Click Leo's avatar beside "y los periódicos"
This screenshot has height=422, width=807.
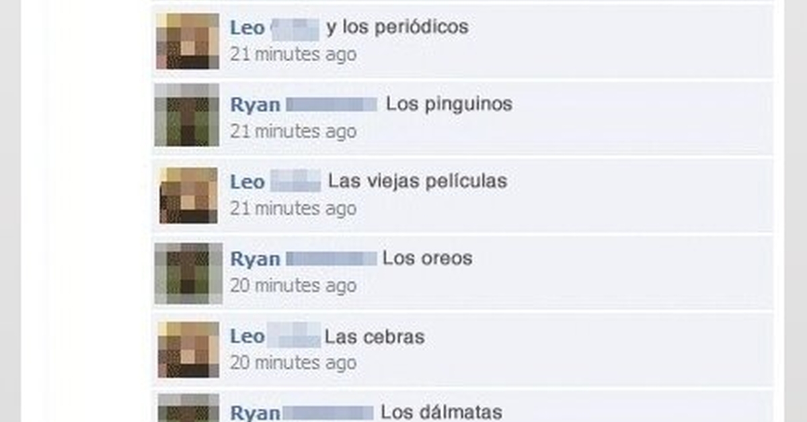pos(188,41)
